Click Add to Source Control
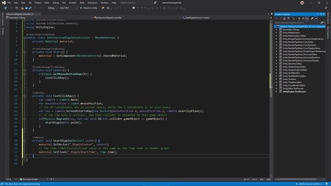 pos(309,184)
